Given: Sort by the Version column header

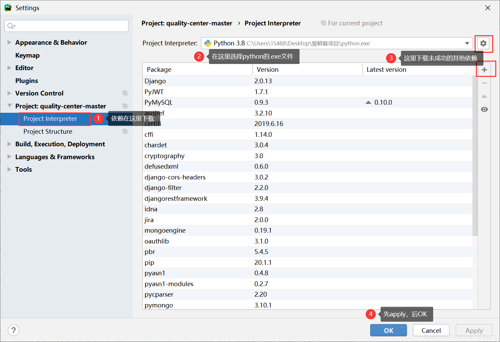Looking at the screenshot, I should click(x=308, y=69).
